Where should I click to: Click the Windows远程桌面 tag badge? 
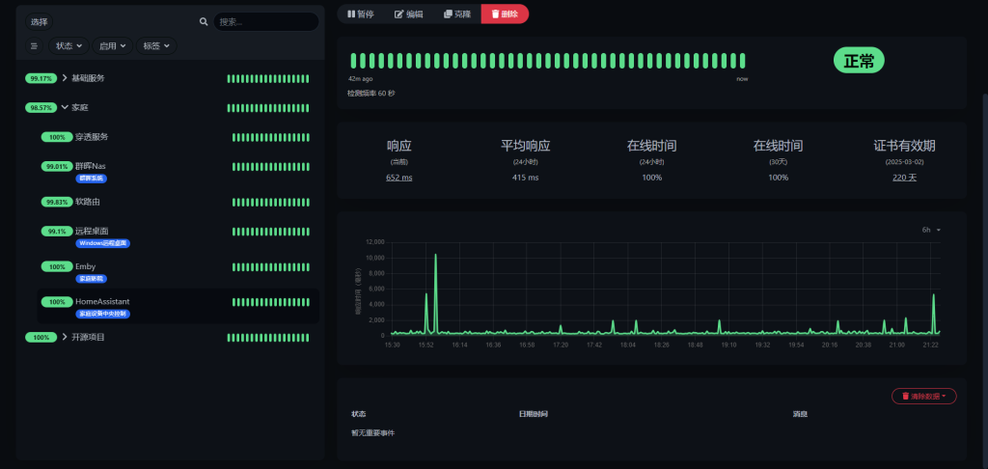[x=102, y=243]
